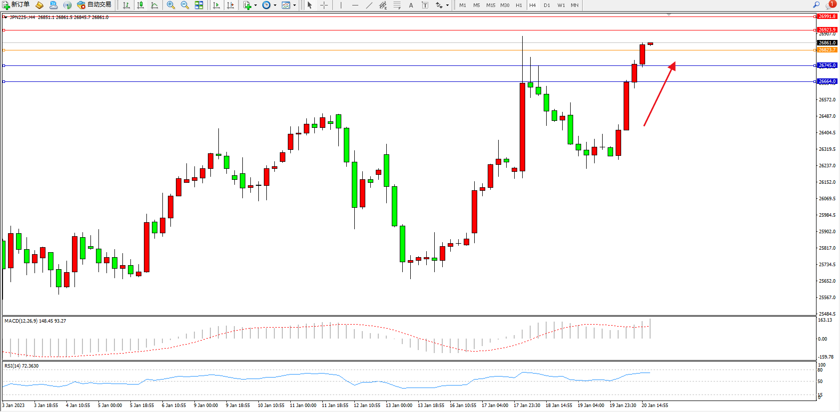Toggle AutoTrading (自动交易) button
Image resolution: width=840 pixels, height=412 pixels.
coord(94,5)
